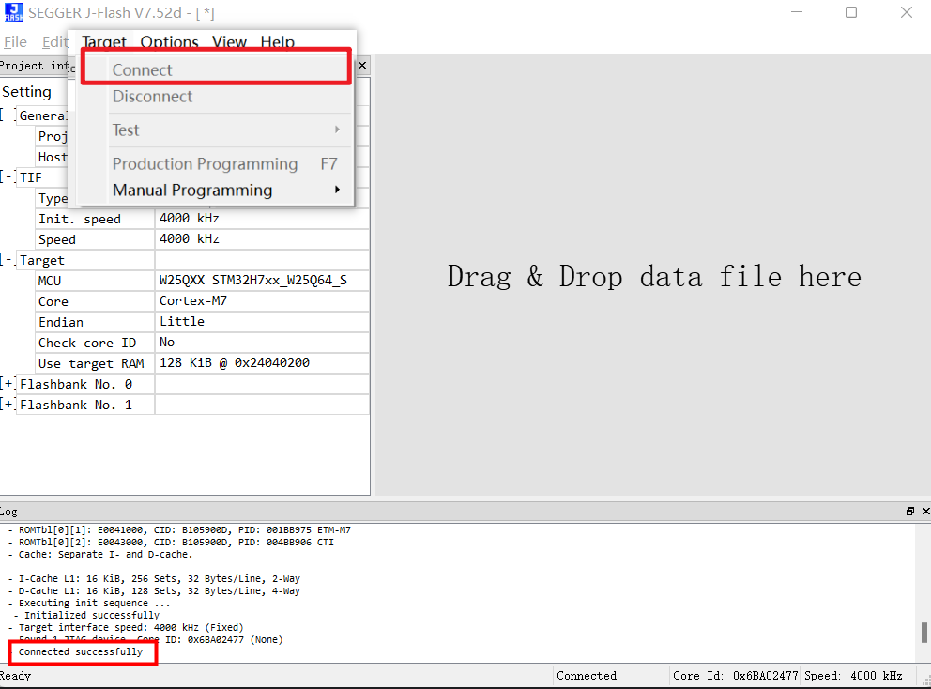Click the Log panel vertical scrollbar thumb
This screenshot has height=689, width=931.
coord(923,632)
